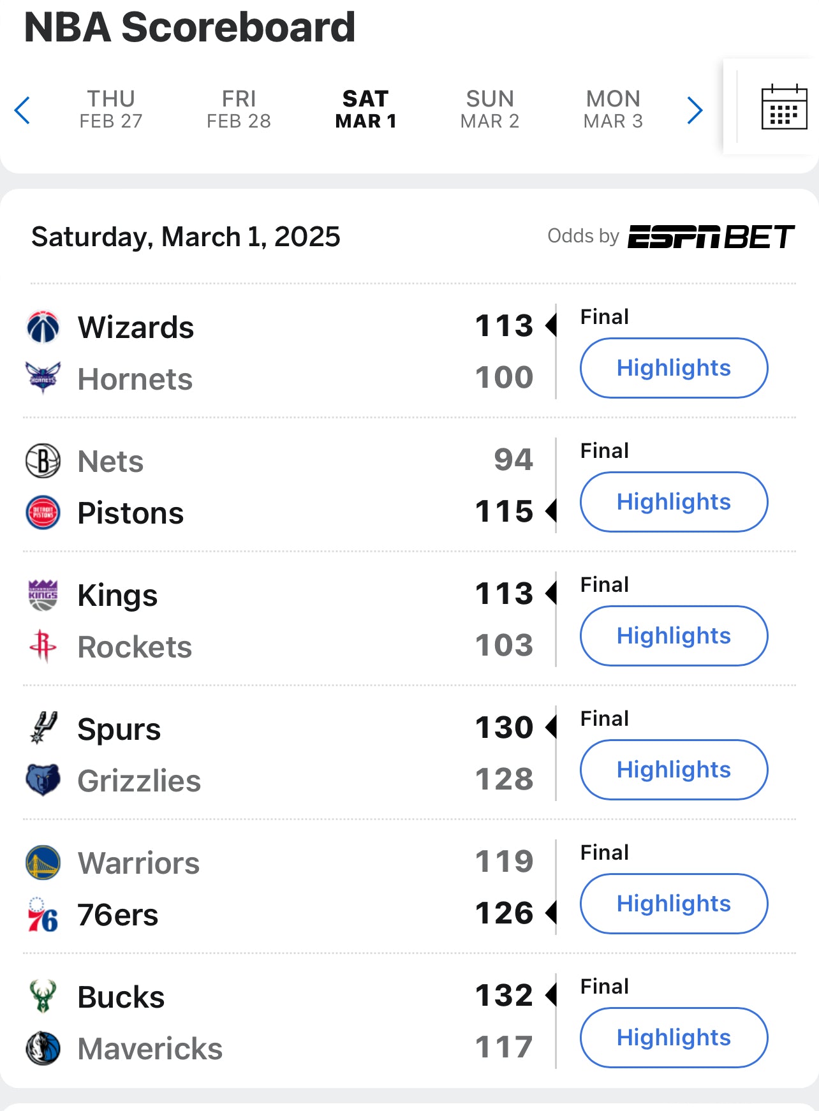Open the Warriors team name link

[x=138, y=863]
